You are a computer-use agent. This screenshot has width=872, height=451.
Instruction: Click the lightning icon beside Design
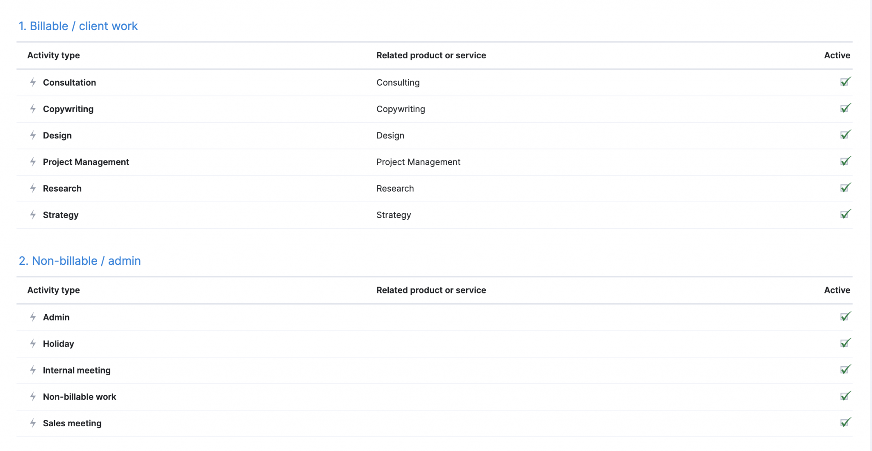[33, 135]
